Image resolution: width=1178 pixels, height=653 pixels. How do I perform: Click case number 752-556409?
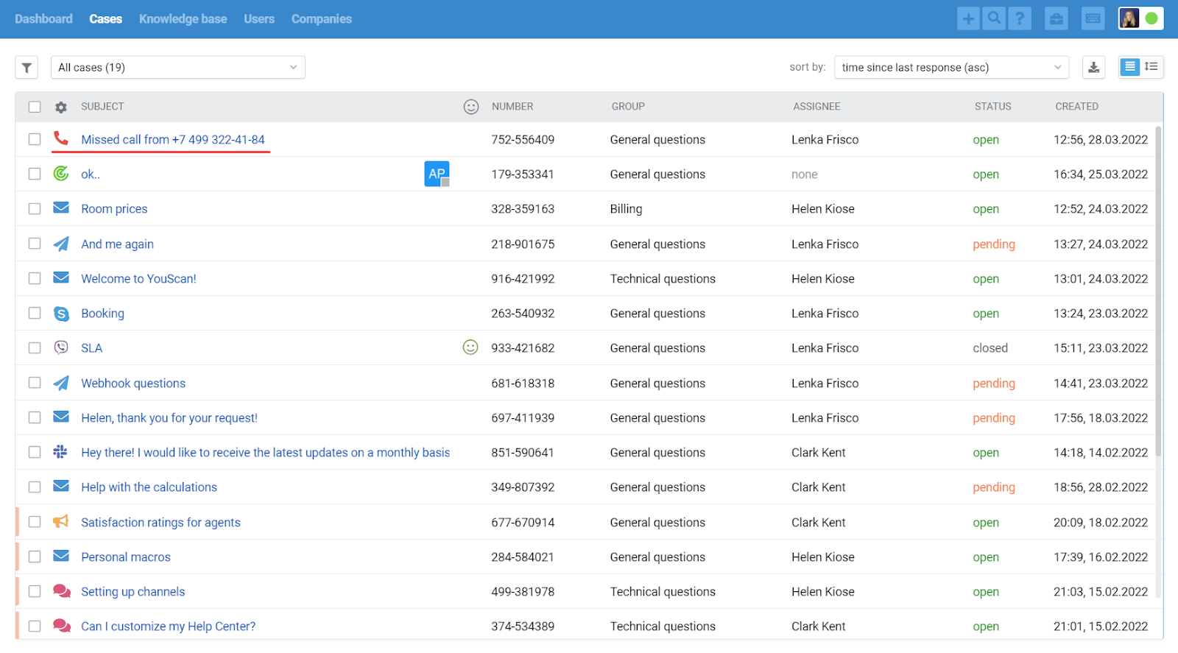(x=523, y=140)
